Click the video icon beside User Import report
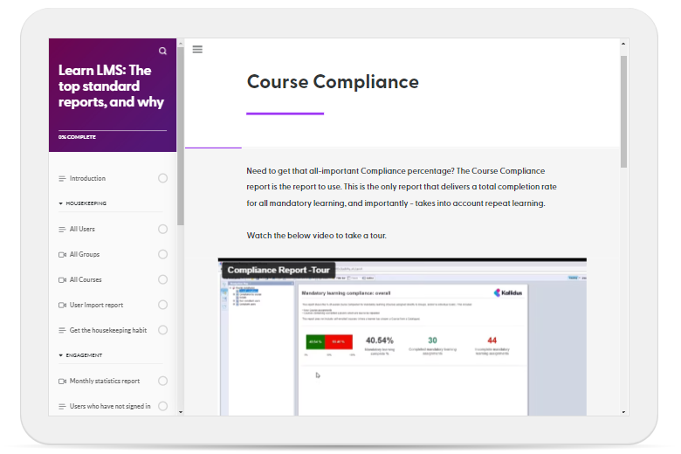681x454 pixels. [x=62, y=306]
